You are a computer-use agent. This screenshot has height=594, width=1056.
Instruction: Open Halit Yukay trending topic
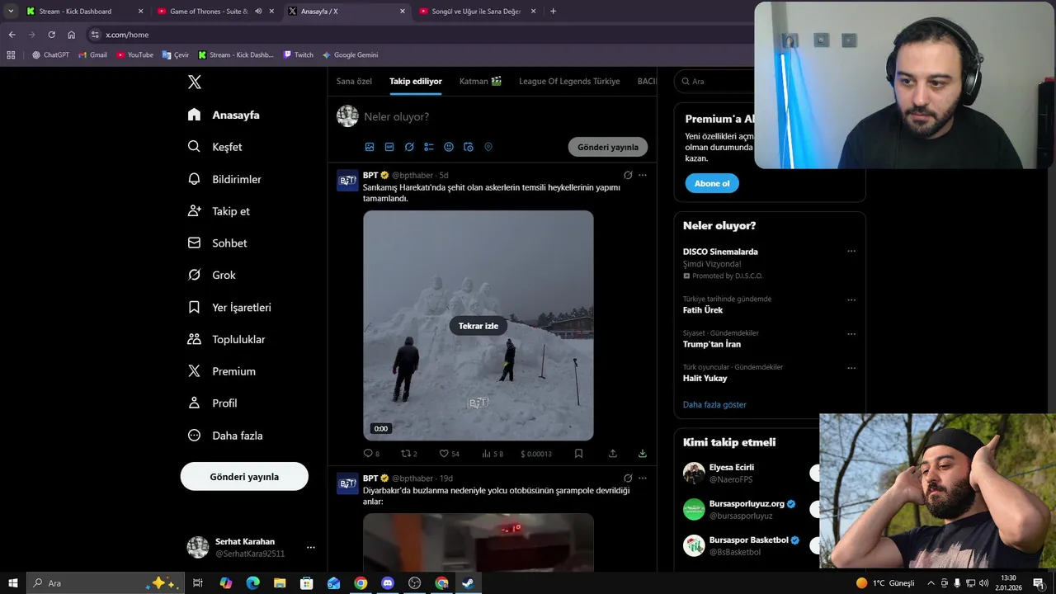pyautogui.click(x=705, y=378)
